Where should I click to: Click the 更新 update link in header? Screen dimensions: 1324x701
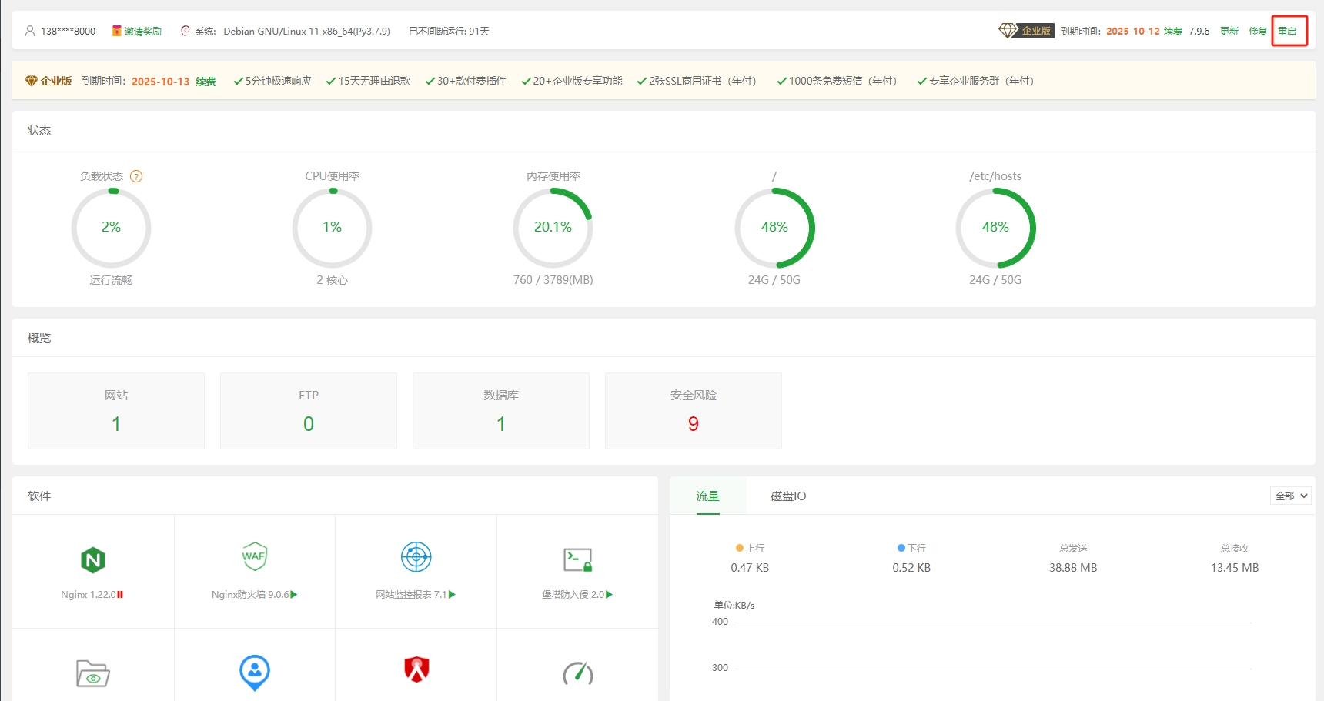(x=1229, y=32)
